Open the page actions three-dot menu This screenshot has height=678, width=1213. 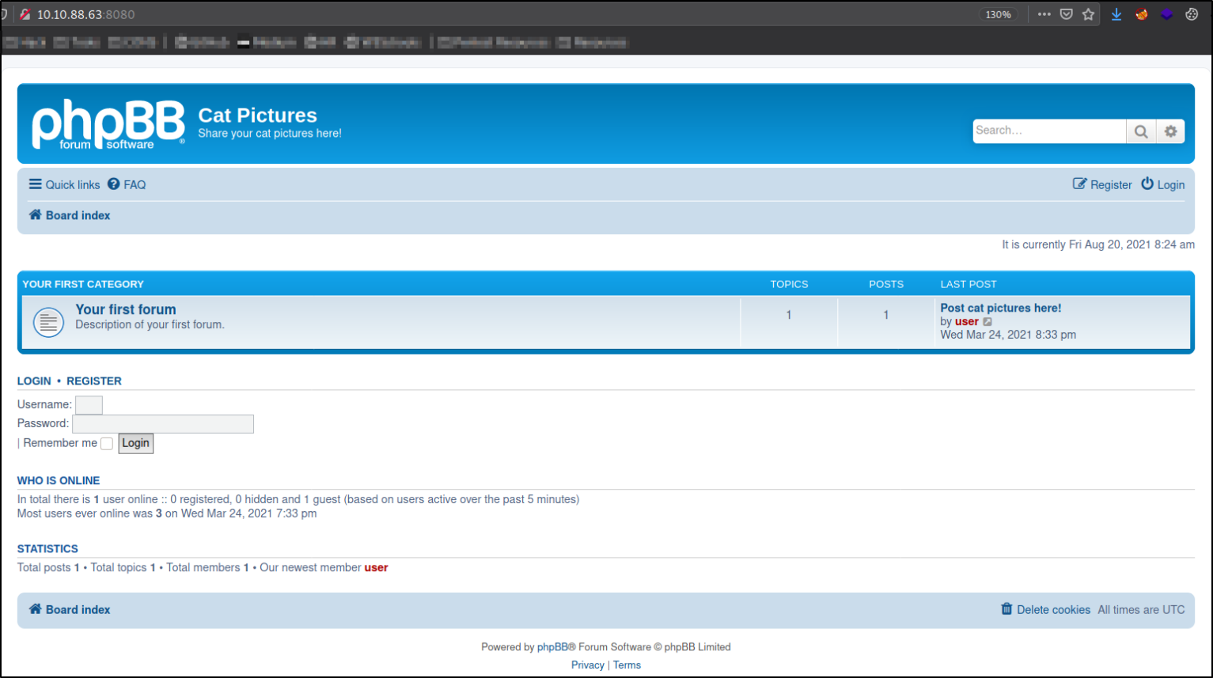tap(1044, 14)
